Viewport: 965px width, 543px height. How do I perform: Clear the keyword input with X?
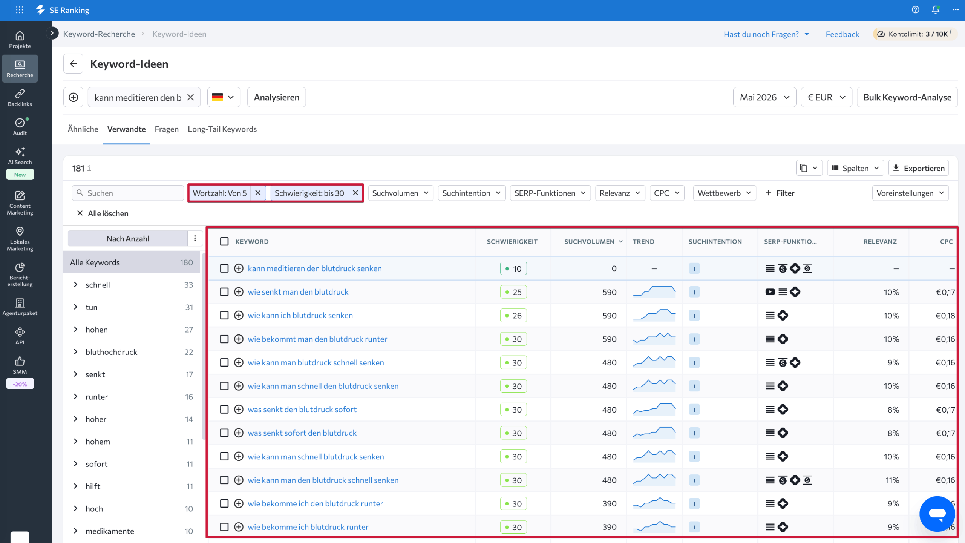coord(191,97)
